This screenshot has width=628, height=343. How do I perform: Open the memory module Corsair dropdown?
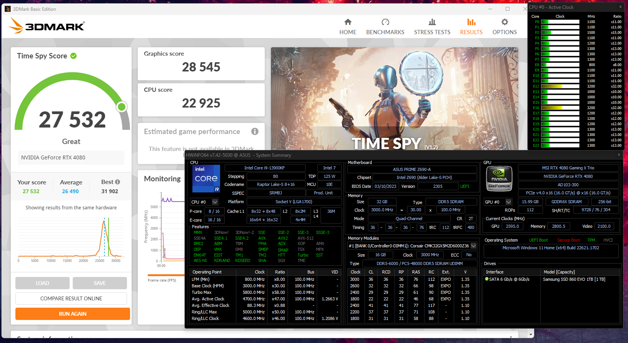474,246
